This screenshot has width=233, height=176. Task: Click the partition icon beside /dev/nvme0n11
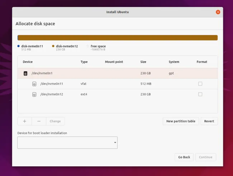pos(34,84)
